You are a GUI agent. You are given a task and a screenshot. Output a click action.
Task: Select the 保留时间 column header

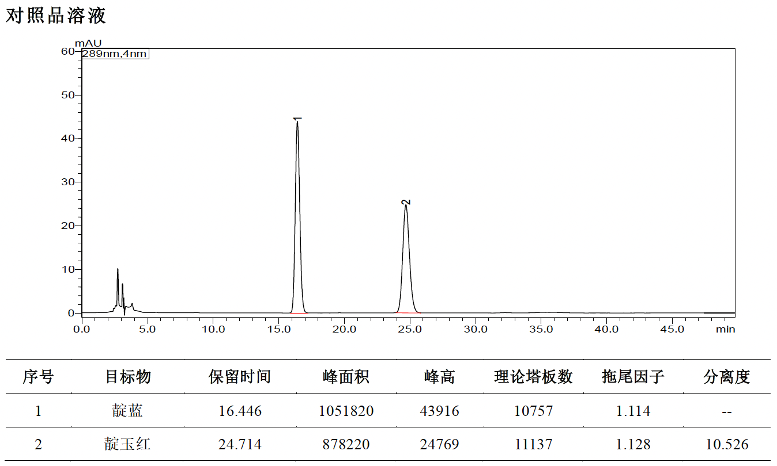point(240,377)
